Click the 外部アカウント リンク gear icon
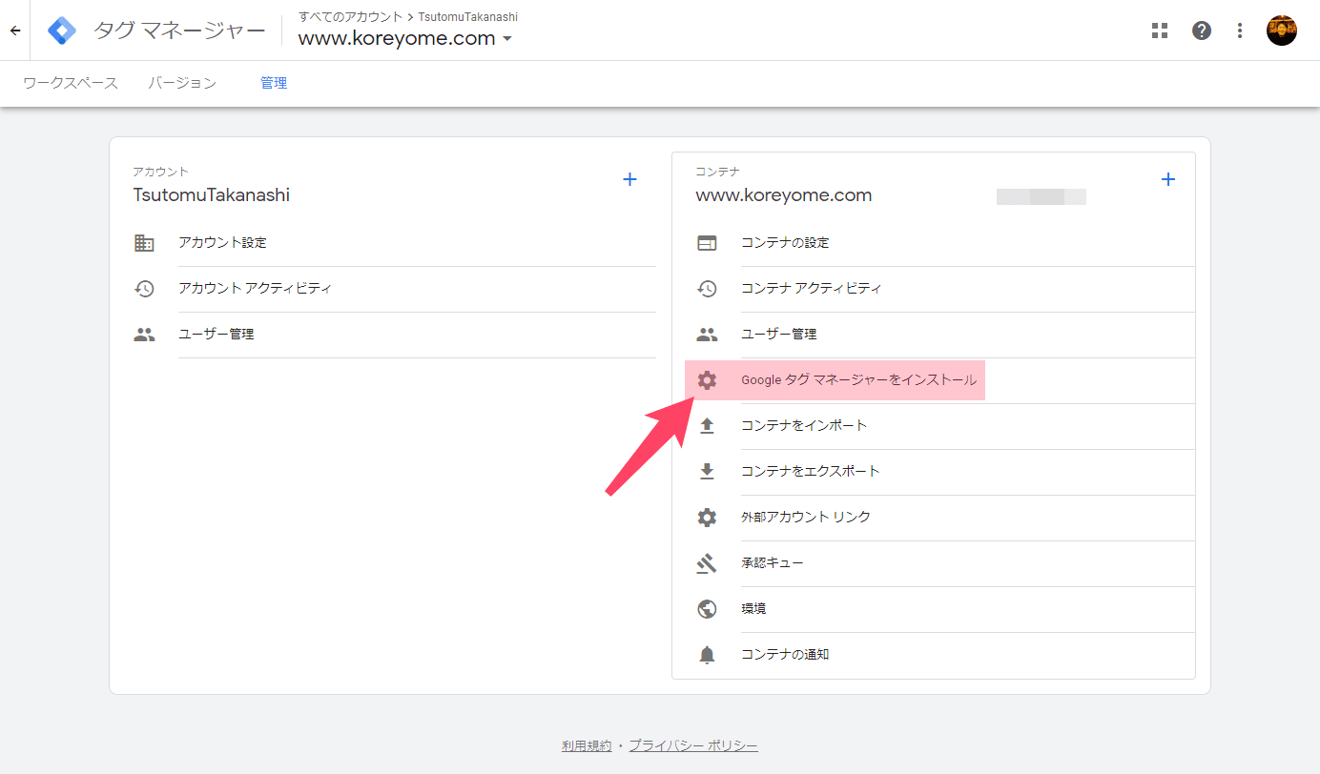1320x774 pixels. [x=707, y=518]
